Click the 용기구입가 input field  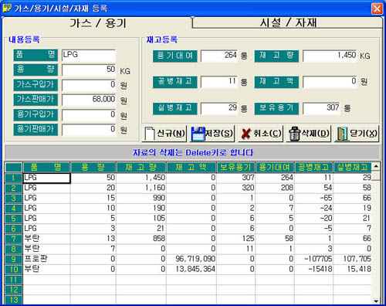point(89,114)
